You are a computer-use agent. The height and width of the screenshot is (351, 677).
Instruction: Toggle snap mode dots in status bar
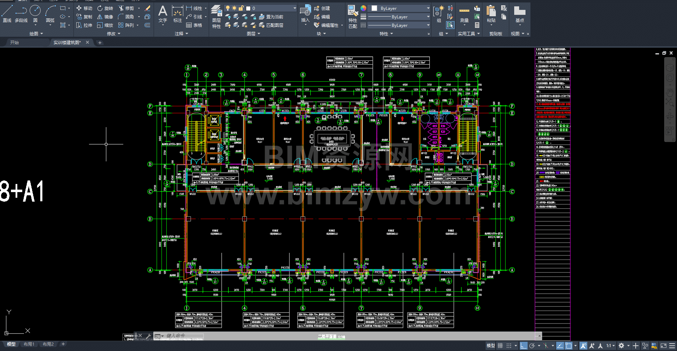tap(509, 346)
